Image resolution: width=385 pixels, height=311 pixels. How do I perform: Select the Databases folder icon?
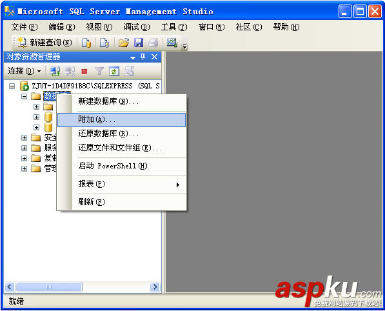pyautogui.click(x=36, y=96)
